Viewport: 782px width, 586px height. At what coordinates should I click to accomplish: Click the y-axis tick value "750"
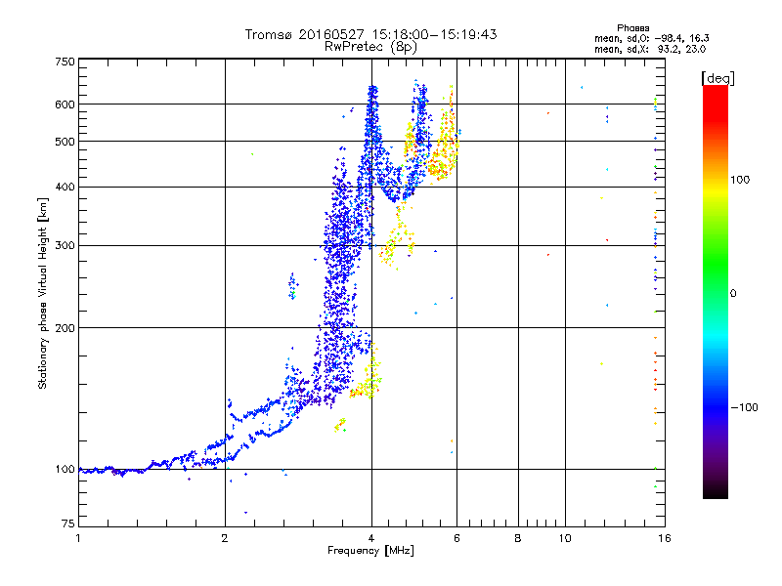pyautogui.click(x=65, y=62)
